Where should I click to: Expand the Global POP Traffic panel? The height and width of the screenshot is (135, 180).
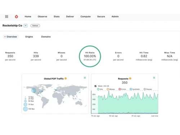pyautogui.click(x=85, y=78)
